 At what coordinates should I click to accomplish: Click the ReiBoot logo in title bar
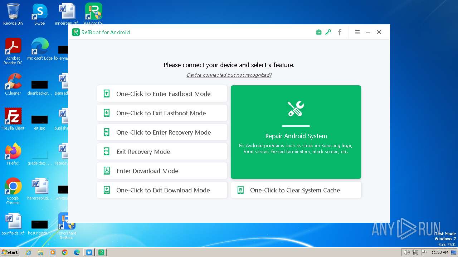pos(75,32)
